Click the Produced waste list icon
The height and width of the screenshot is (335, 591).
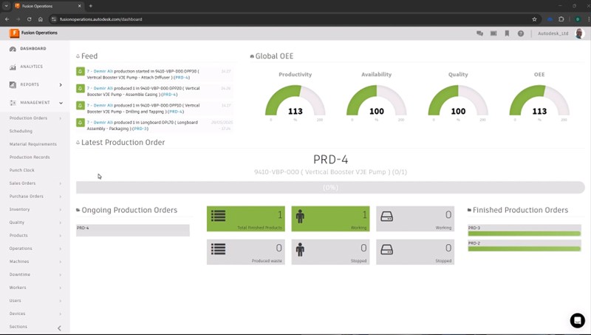tap(218, 249)
